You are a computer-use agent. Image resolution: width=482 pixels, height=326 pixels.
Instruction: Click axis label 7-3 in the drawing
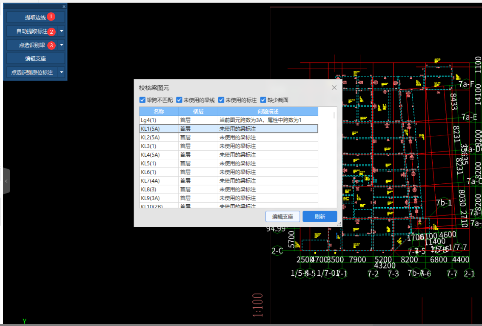click(393, 273)
